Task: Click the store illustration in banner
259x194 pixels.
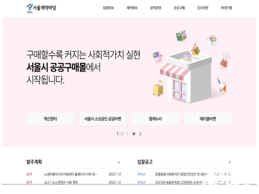Action: point(186,77)
